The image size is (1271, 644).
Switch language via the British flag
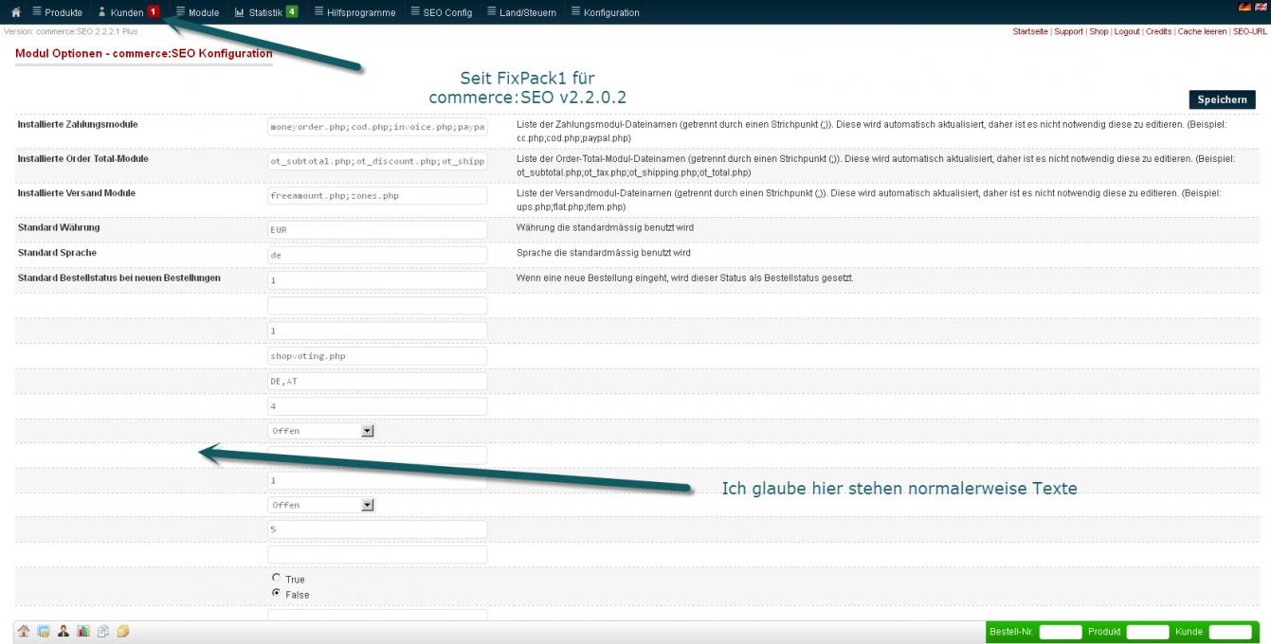[x=1261, y=8]
